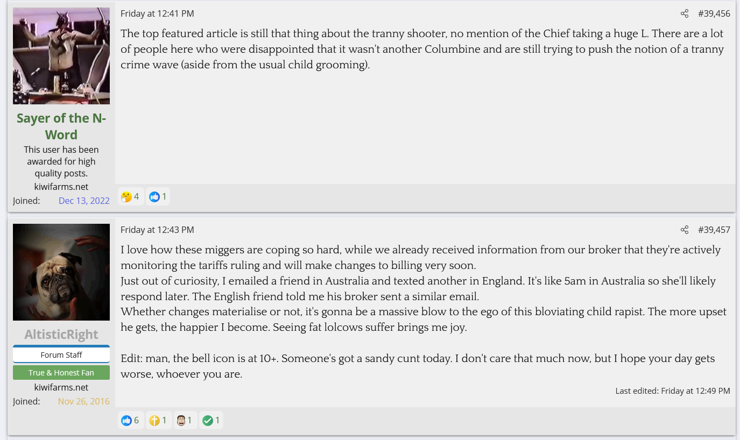This screenshot has height=440, width=740.
Task: Open post number #39,457 permalink
Action: coord(714,230)
